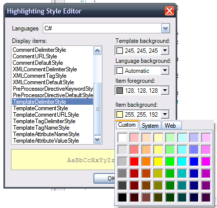This screenshot has height=208, width=217.
Task: Select XMLCommentTagStyle from the list
Action: (39, 76)
